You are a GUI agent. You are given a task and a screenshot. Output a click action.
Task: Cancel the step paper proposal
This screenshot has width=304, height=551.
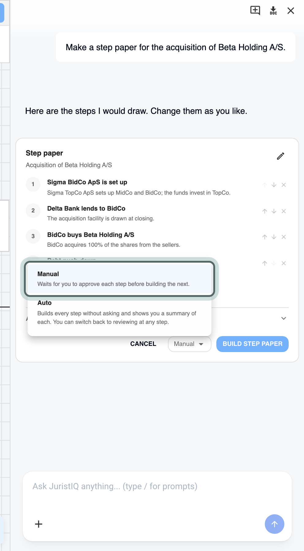tap(143, 344)
